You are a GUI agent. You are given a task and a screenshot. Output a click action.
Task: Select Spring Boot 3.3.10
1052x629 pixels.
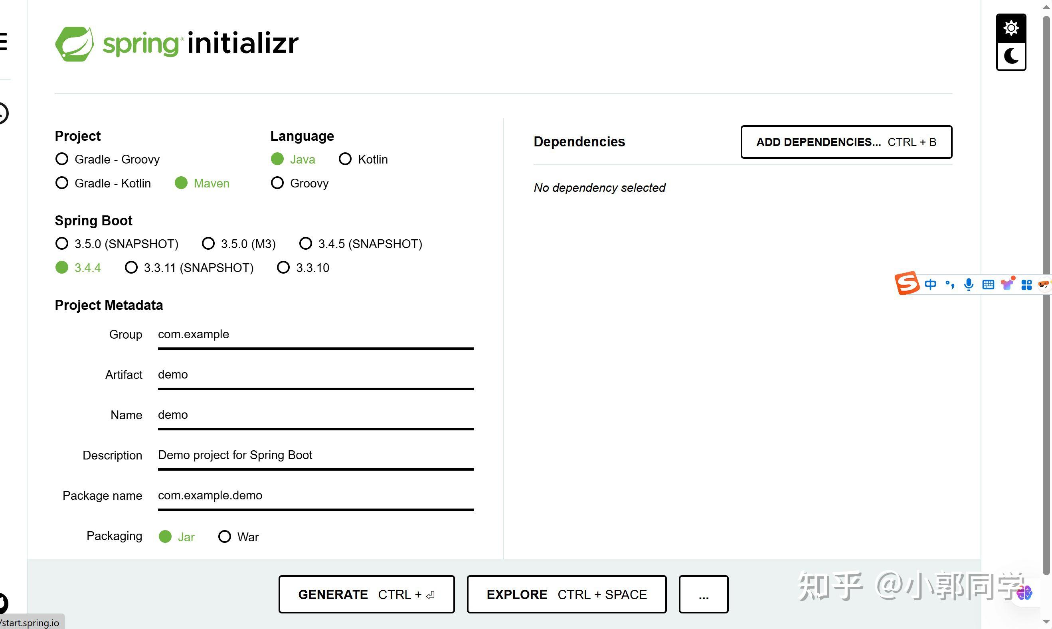pyautogui.click(x=303, y=268)
